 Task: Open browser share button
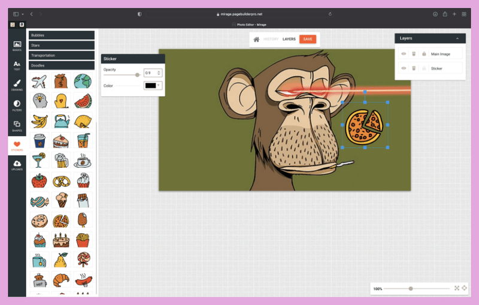pyautogui.click(x=445, y=14)
